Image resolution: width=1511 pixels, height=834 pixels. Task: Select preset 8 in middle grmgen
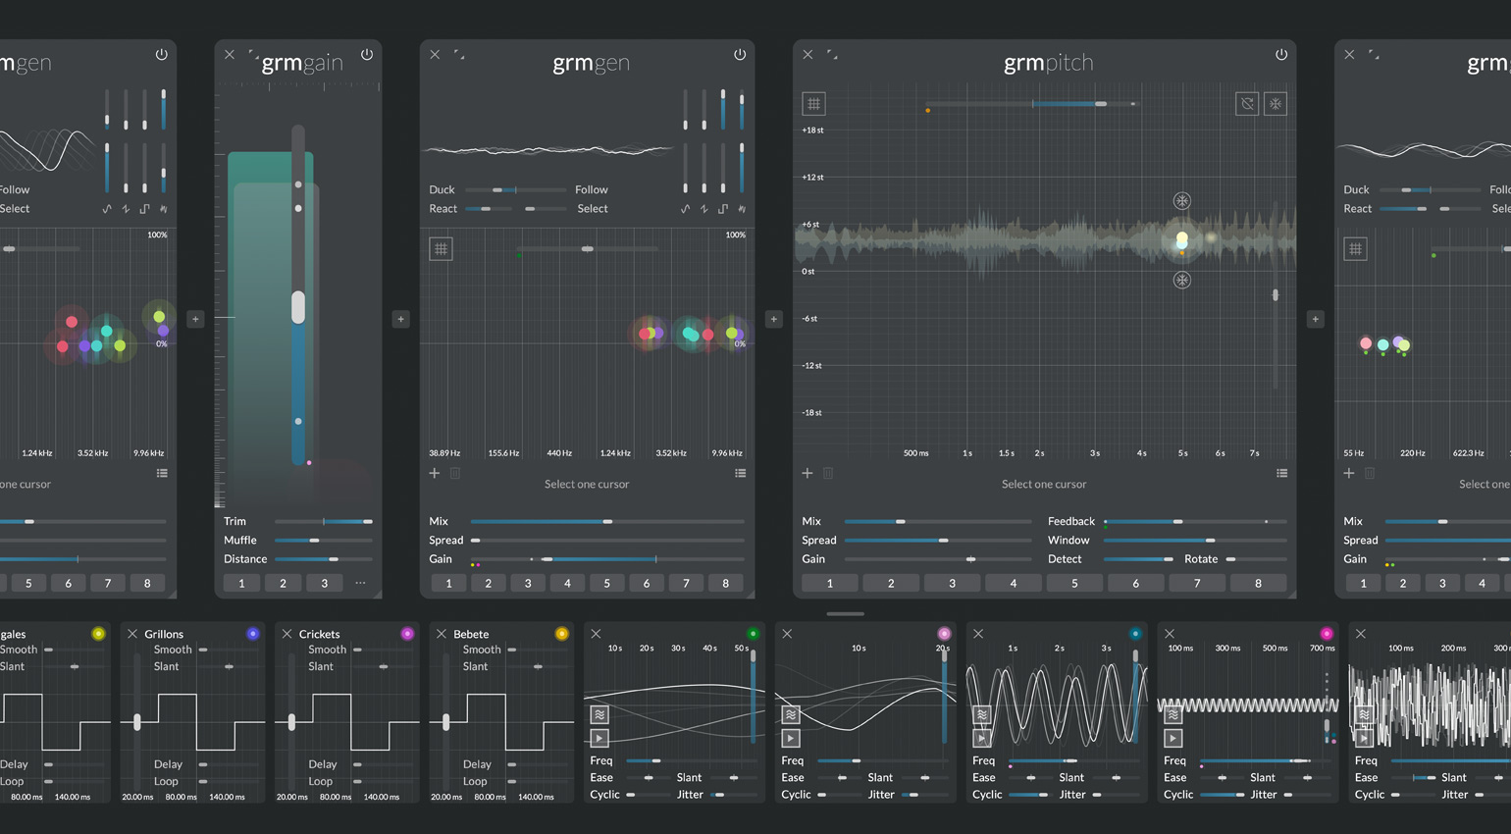click(x=726, y=583)
